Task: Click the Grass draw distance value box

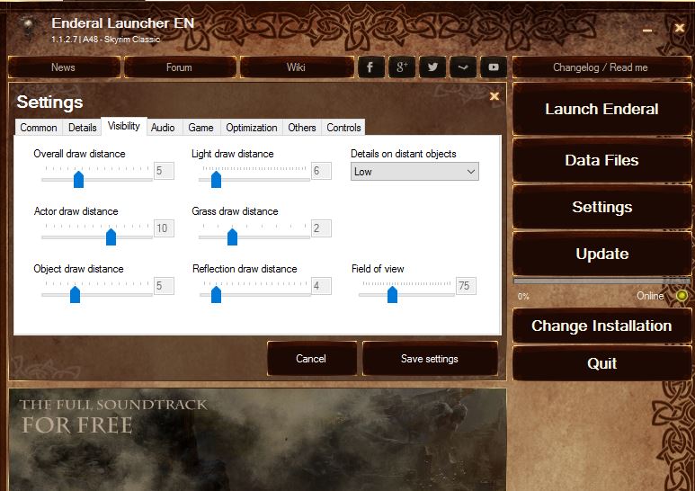Action: click(x=321, y=228)
